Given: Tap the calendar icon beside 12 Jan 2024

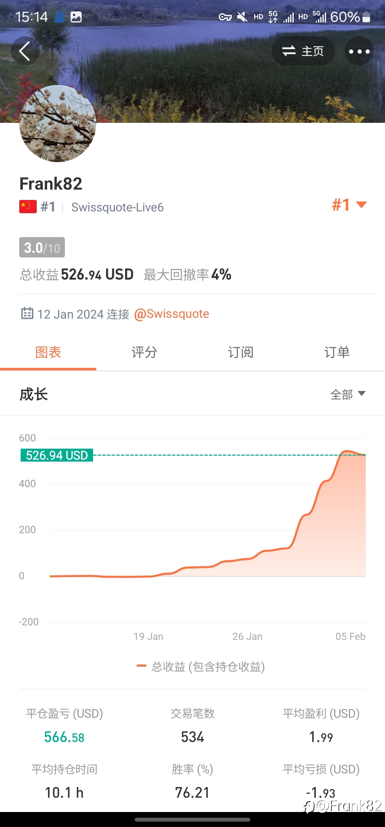Looking at the screenshot, I should coord(27,313).
